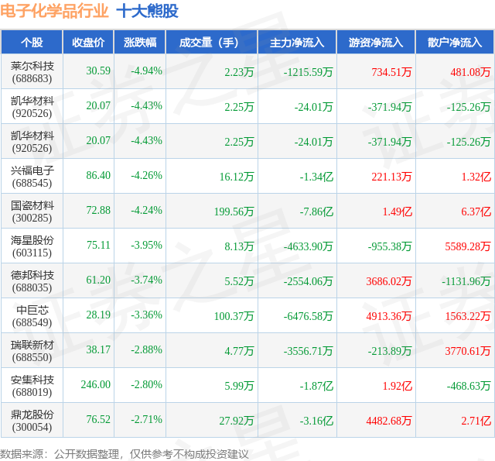The width and height of the screenshot is (495, 461).
Task: Select the 安集科技 (688019) stock cell
Action: 32,385
